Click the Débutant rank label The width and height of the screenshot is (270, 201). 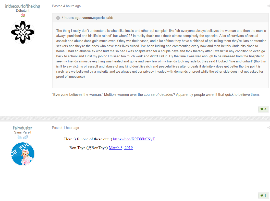point(22,11)
